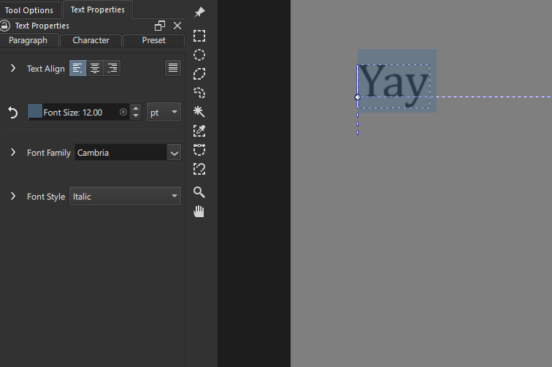Image resolution: width=552 pixels, height=367 pixels.
Task: Select the Freehand Selection tool
Action: 199,93
